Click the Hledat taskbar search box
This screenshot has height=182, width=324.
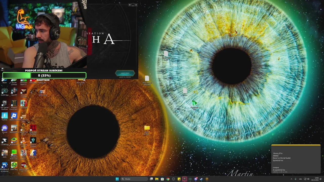click(x=134, y=179)
